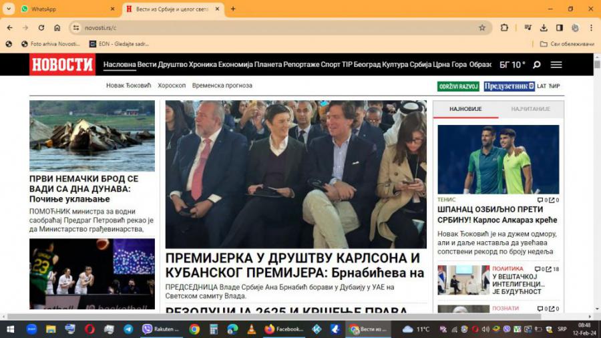Switch the site to Cyrillic script (ЋИР)
Screen dimensions: 601x338
(554, 86)
